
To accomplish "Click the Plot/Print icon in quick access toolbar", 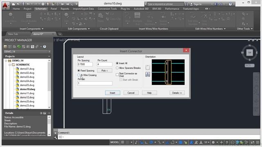I will click(x=43, y=4).
